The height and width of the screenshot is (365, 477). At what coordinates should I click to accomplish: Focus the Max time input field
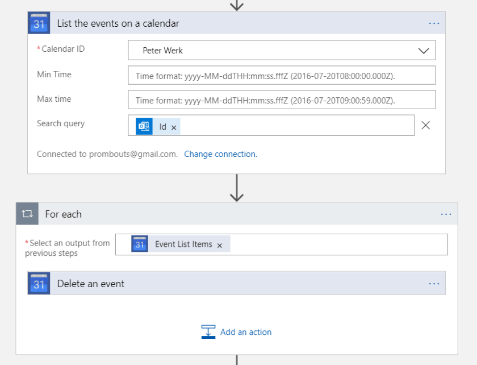coord(282,100)
